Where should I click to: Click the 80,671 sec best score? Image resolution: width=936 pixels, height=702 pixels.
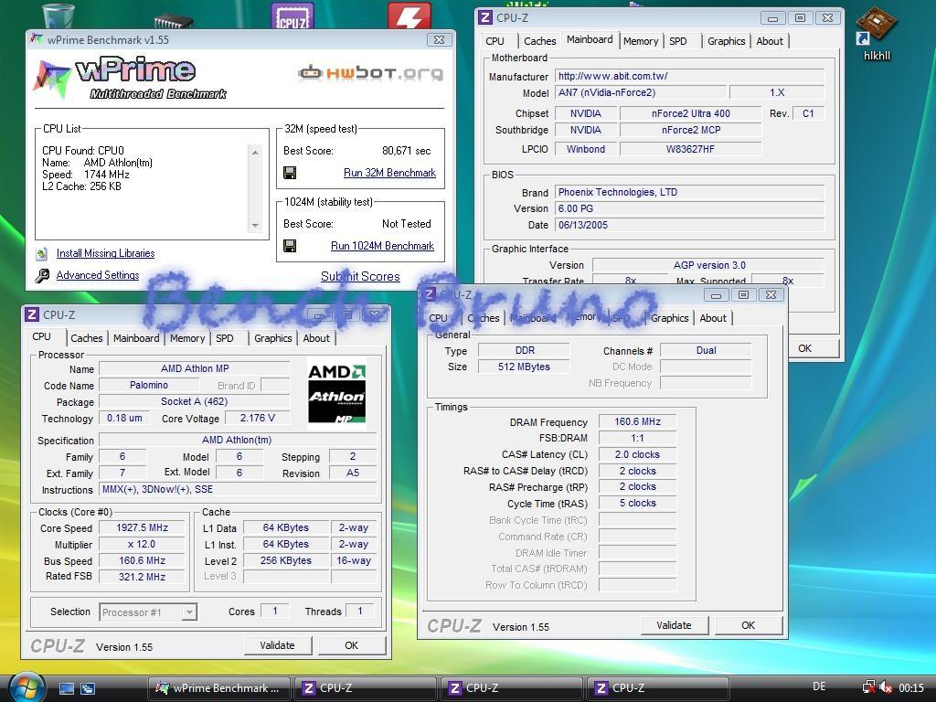[x=406, y=151]
